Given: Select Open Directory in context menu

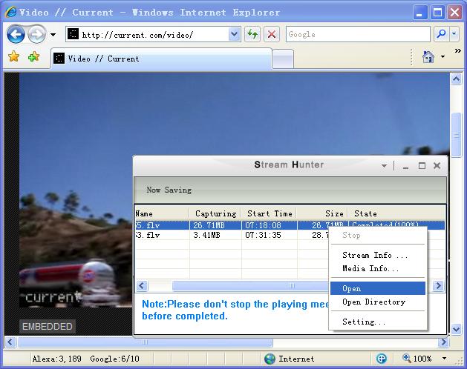Looking at the screenshot, I should pos(378,302).
